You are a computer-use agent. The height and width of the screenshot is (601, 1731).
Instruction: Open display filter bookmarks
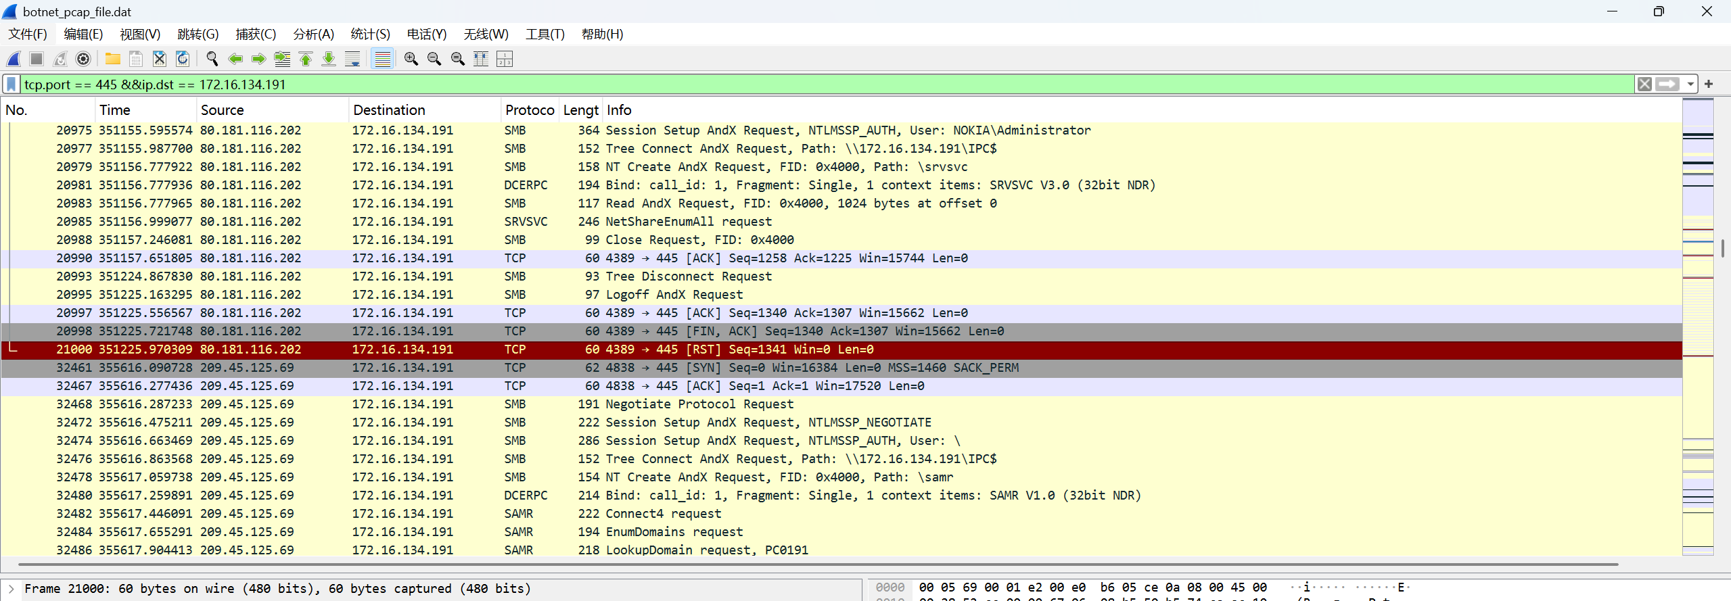coord(11,85)
